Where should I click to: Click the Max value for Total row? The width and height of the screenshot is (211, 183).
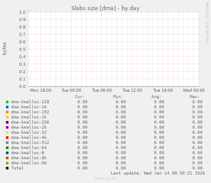click(197, 168)
